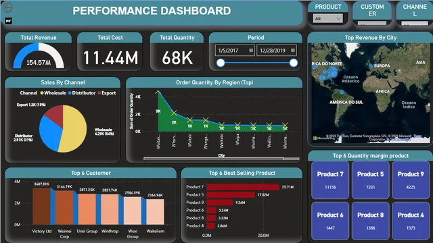Select Distributor in channel legend

pos(82,93)
